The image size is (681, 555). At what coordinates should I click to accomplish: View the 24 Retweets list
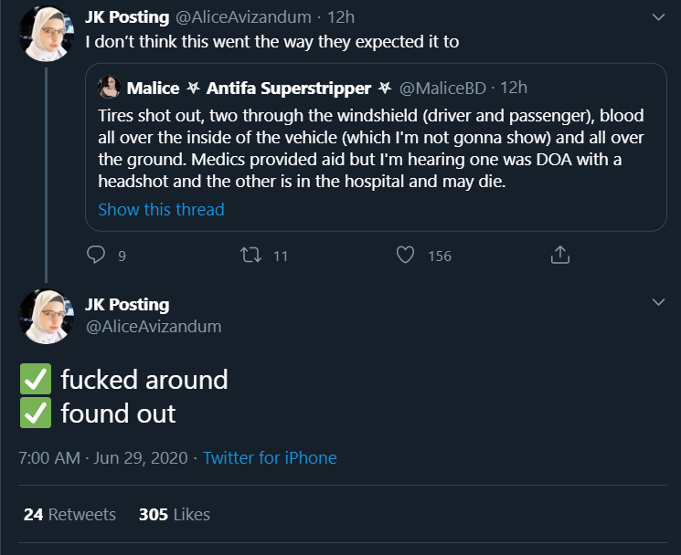(69, 514)
